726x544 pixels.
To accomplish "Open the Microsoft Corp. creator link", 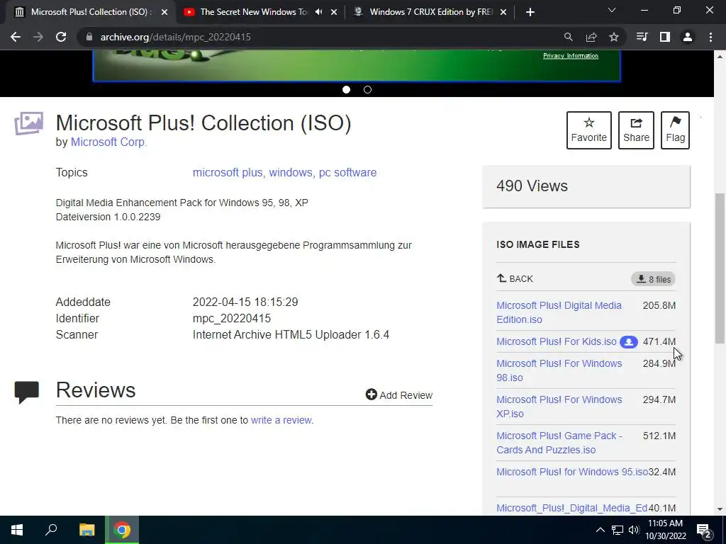I will coord(108,142).
